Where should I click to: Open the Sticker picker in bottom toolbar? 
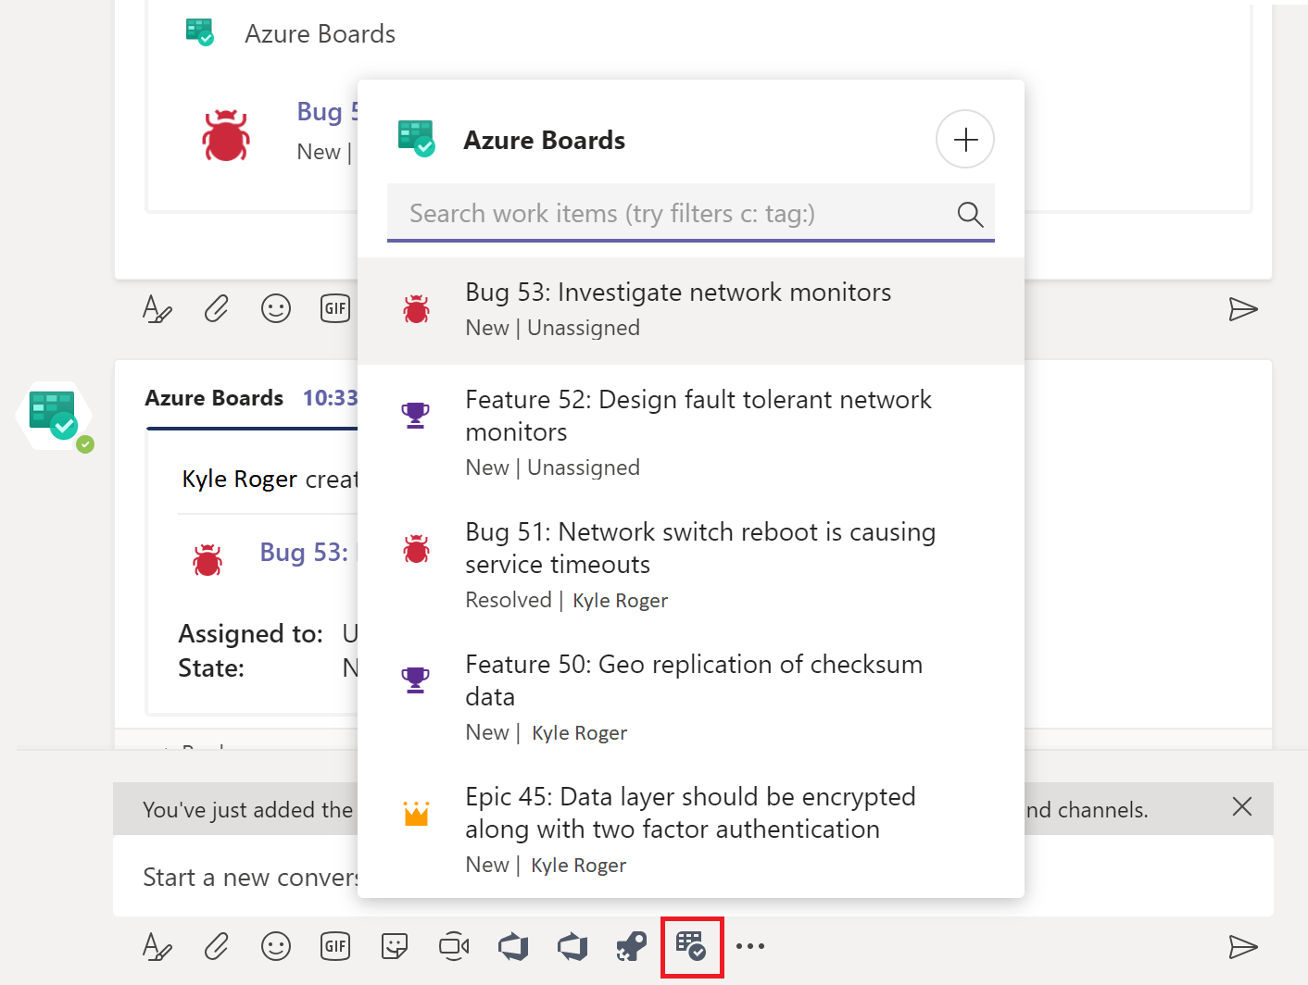pyautogui.click(x=395, y=946)
